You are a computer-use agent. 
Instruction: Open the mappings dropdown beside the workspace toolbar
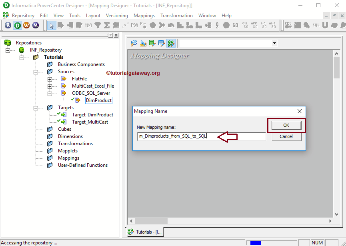pyautogui.click(x=274, y=43)
